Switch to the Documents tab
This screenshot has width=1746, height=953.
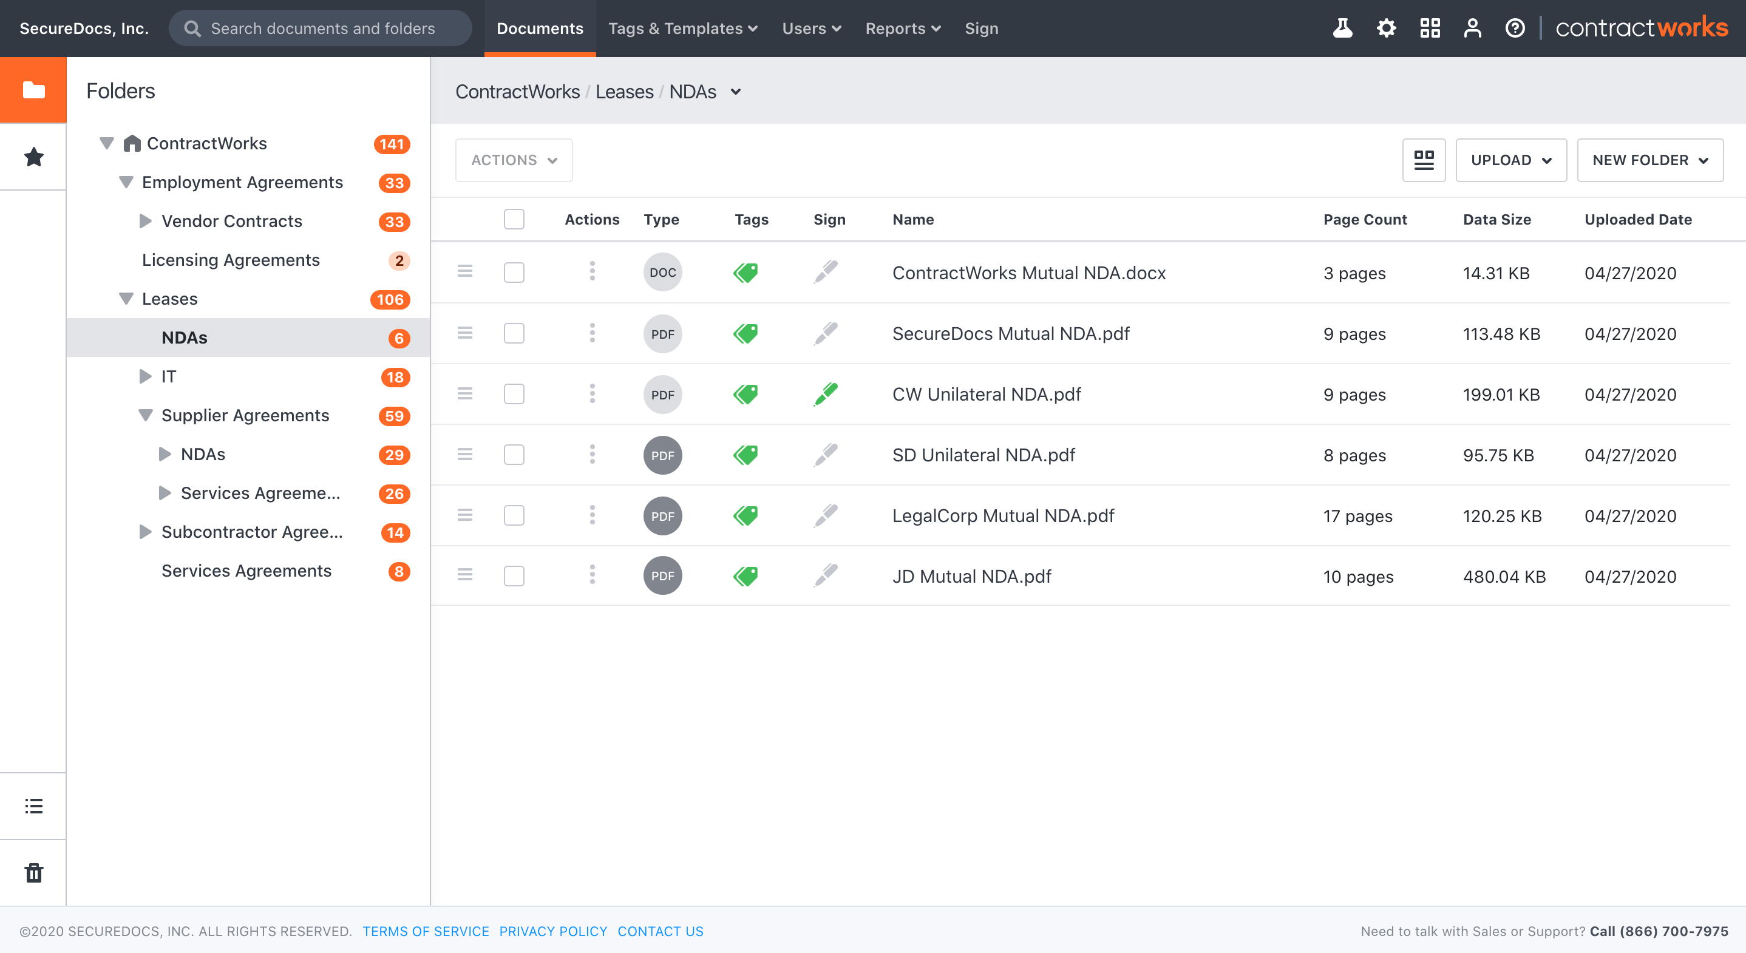click(x=540, y=28)
